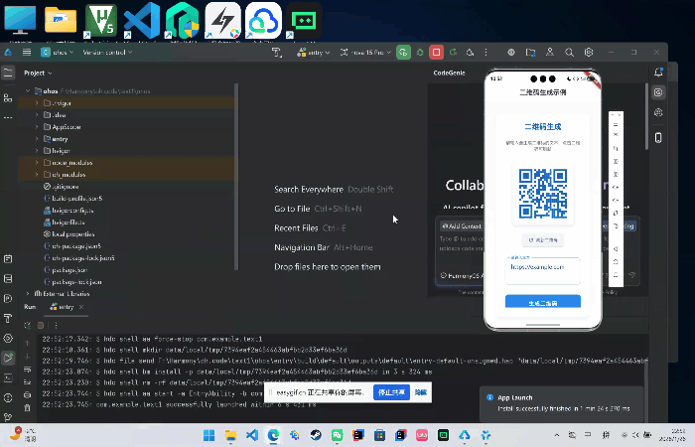Open the Version control dropdown
The width and height of the screenshot is (695, 447).
[107, 53]
